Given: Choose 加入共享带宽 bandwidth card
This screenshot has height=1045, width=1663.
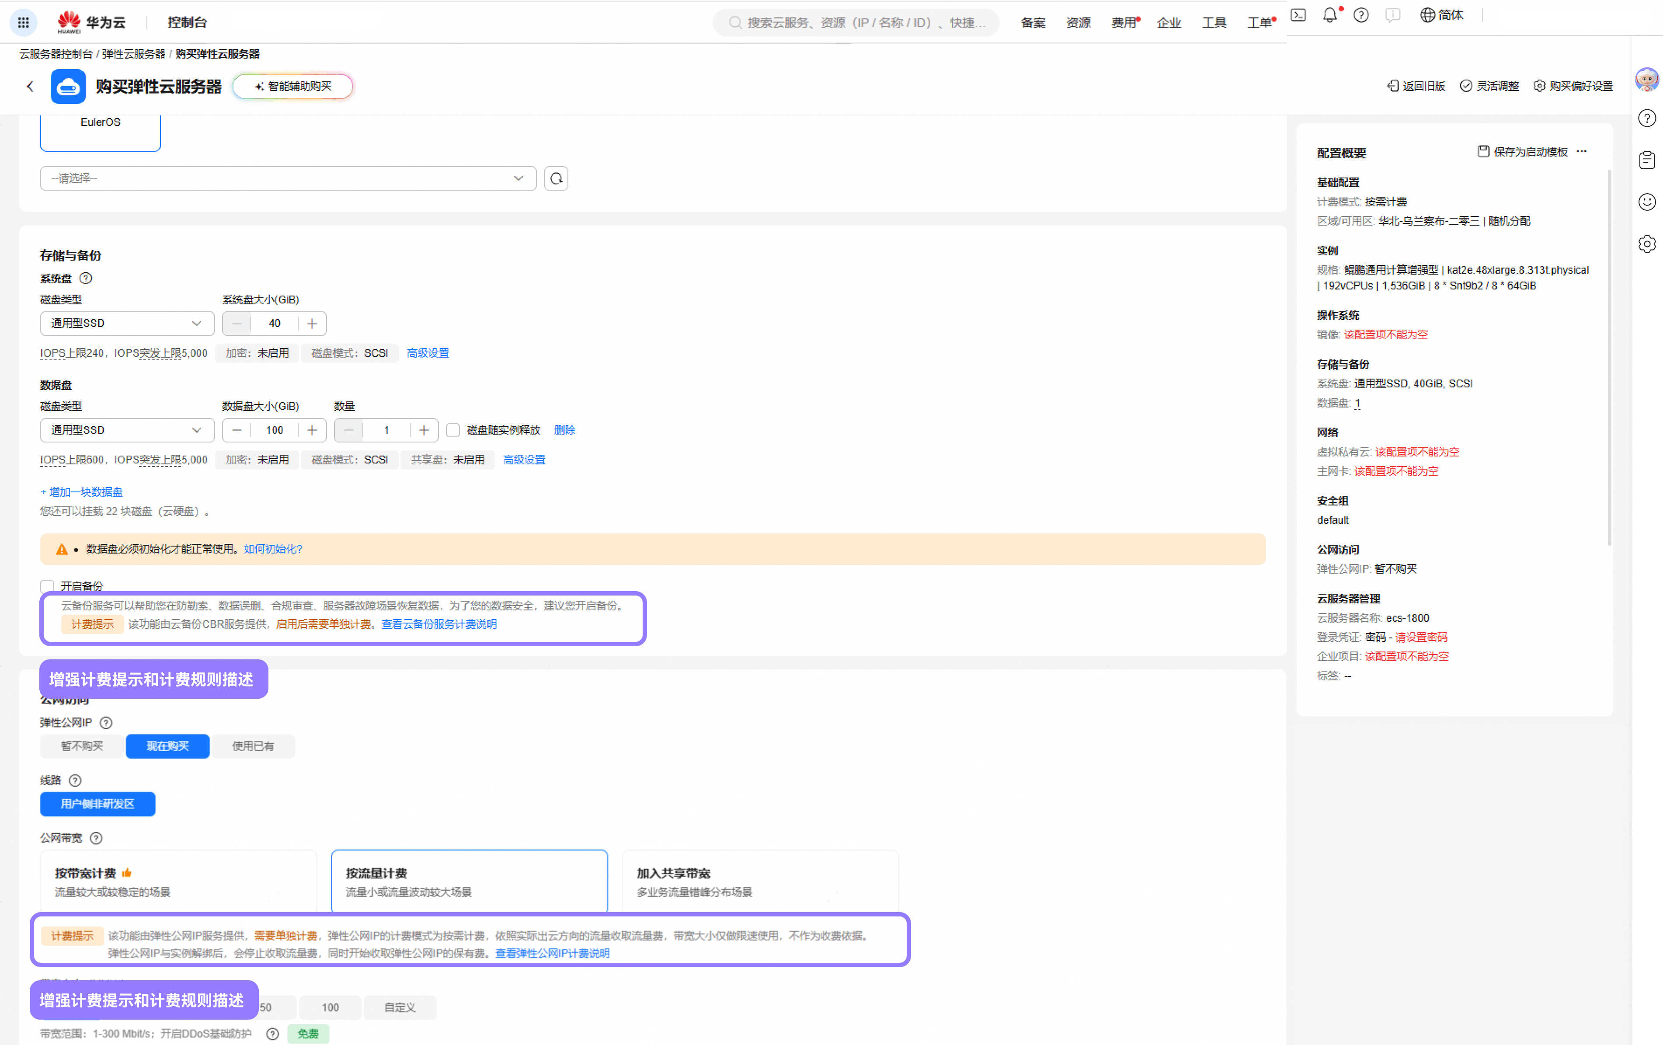Looking at the screenshot, I should (x=760, y=882).
